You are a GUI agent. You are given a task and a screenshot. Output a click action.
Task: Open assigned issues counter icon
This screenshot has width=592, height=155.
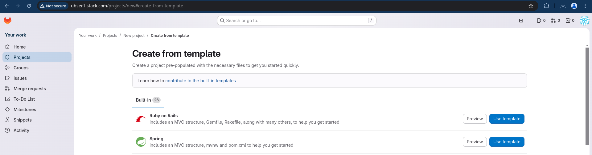541,21
